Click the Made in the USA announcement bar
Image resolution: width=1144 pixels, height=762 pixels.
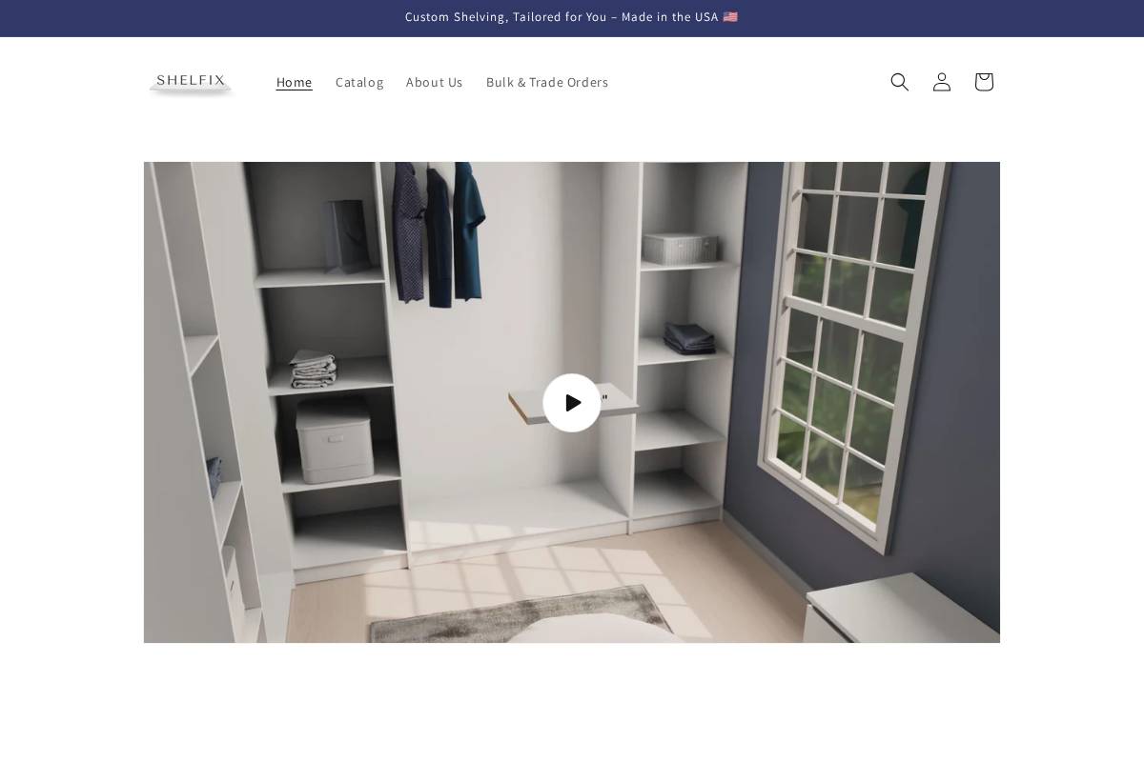pos(572,17)
